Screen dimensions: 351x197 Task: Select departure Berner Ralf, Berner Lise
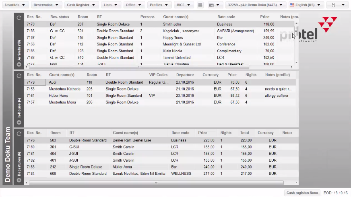[161, 140]
